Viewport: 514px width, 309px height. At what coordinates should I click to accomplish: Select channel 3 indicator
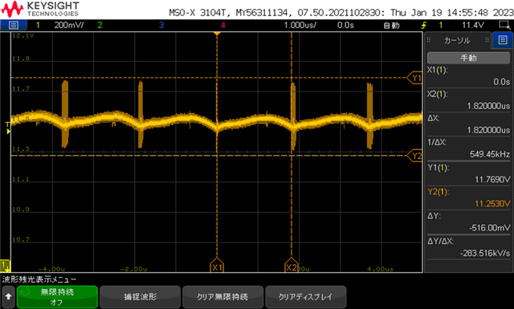[x=161, y=25]
